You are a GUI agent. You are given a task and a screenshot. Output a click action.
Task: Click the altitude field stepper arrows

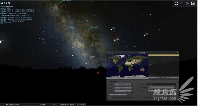click(x=132, y=91)
